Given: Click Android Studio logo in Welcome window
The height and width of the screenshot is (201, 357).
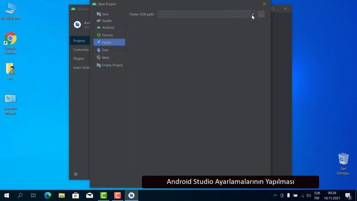Looking at the screenshot, I should [x=78, y=25].
